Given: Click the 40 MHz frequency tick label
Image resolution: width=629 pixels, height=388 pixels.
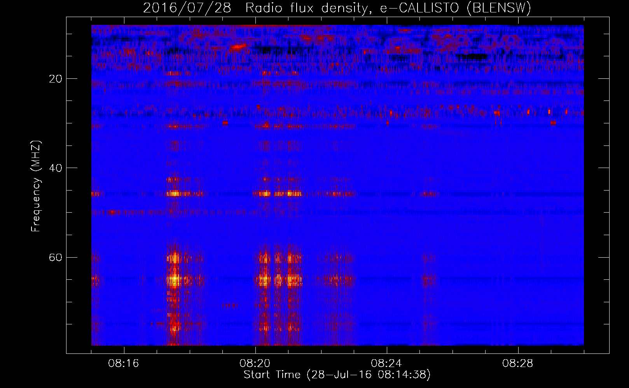Looking at the screenshot, I should click(x=56, y=168).
